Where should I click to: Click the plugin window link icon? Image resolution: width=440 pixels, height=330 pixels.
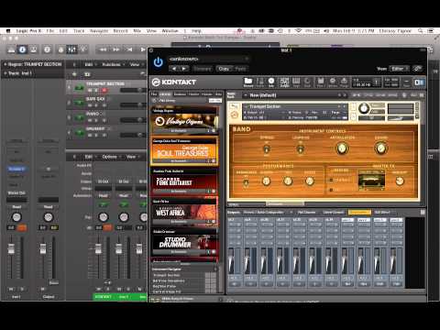(417, 69)
